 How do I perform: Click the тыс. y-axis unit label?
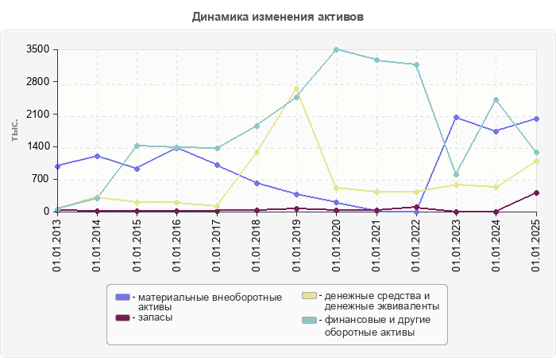point(15,130)
